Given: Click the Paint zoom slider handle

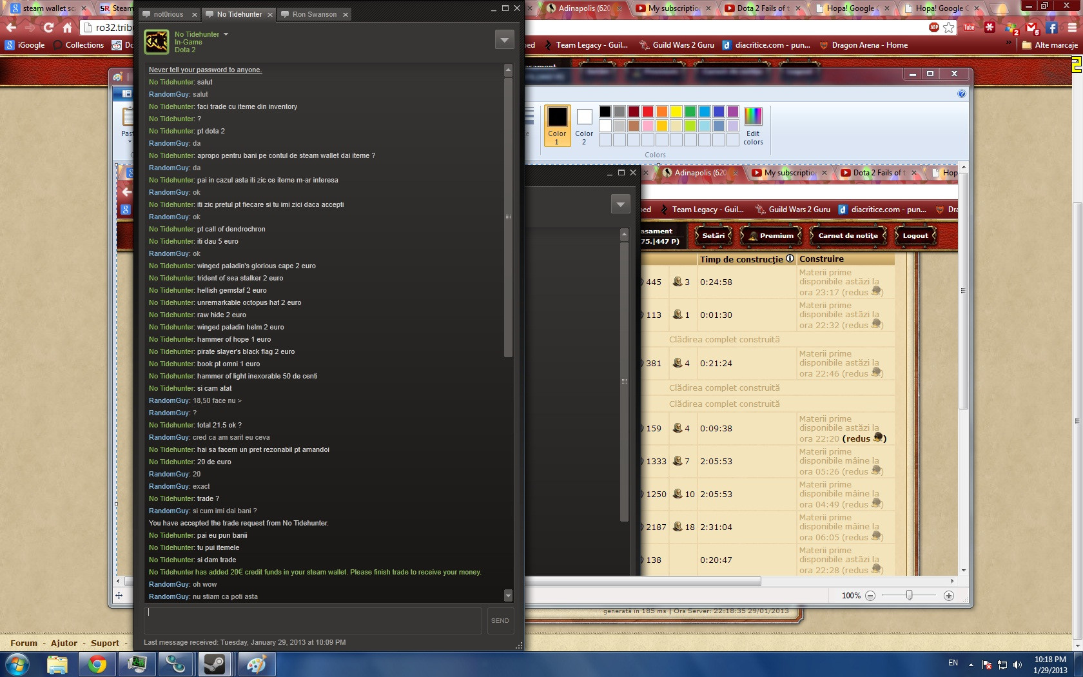Looking at the screenshot, I should click(909, 596).
